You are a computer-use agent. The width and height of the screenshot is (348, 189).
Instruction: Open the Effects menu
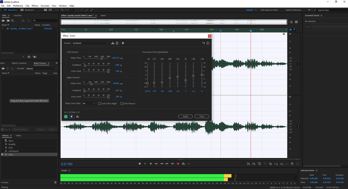click(35, 6)
